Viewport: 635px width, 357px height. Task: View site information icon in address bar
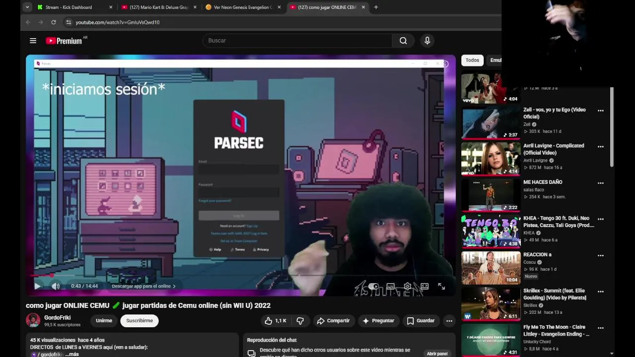[69, 22]
